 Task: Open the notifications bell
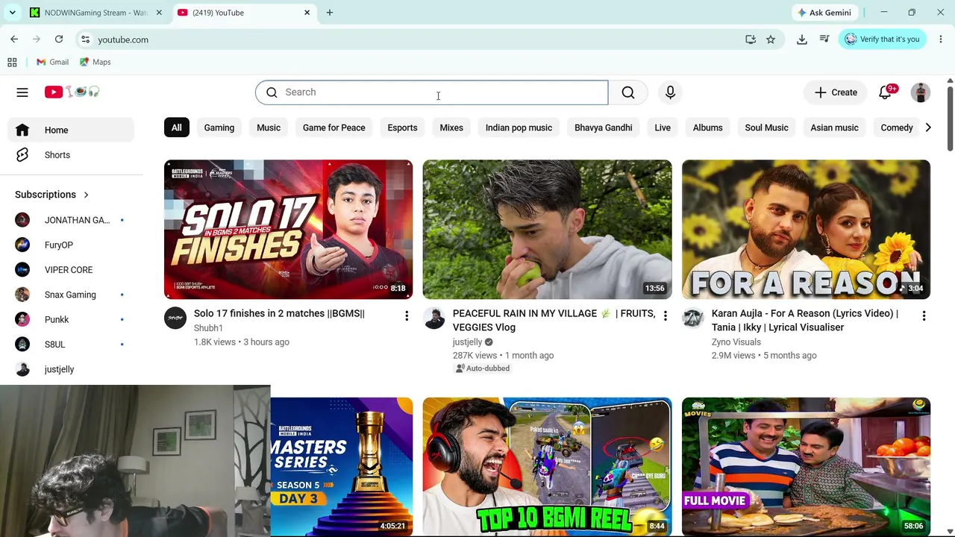click(886, 92)
